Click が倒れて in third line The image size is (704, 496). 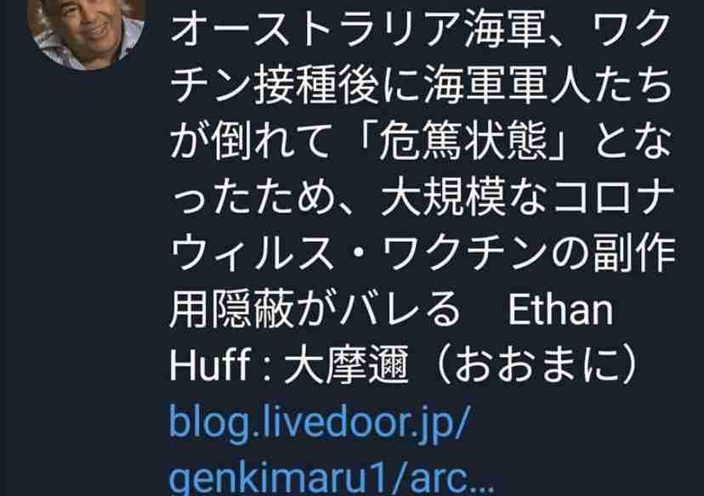(x=251, y=142)
